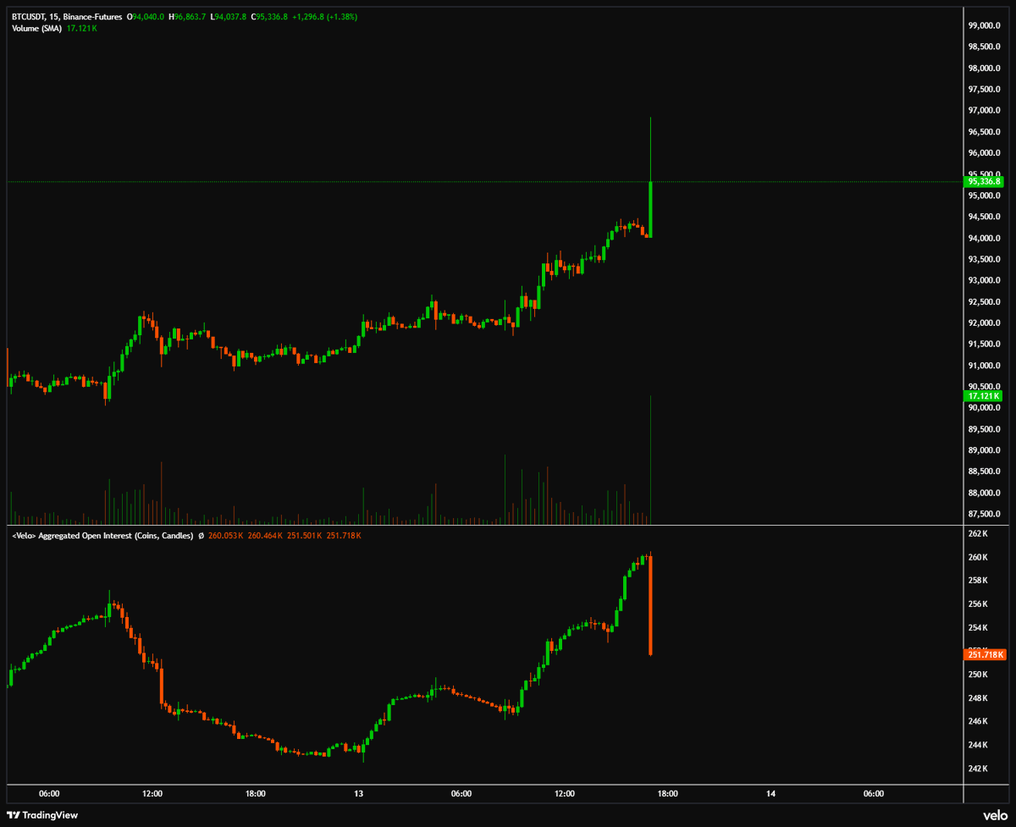Click the latest tall green price candle
The height and width of the screenshot is (827, 1016).
pos(650,208)
